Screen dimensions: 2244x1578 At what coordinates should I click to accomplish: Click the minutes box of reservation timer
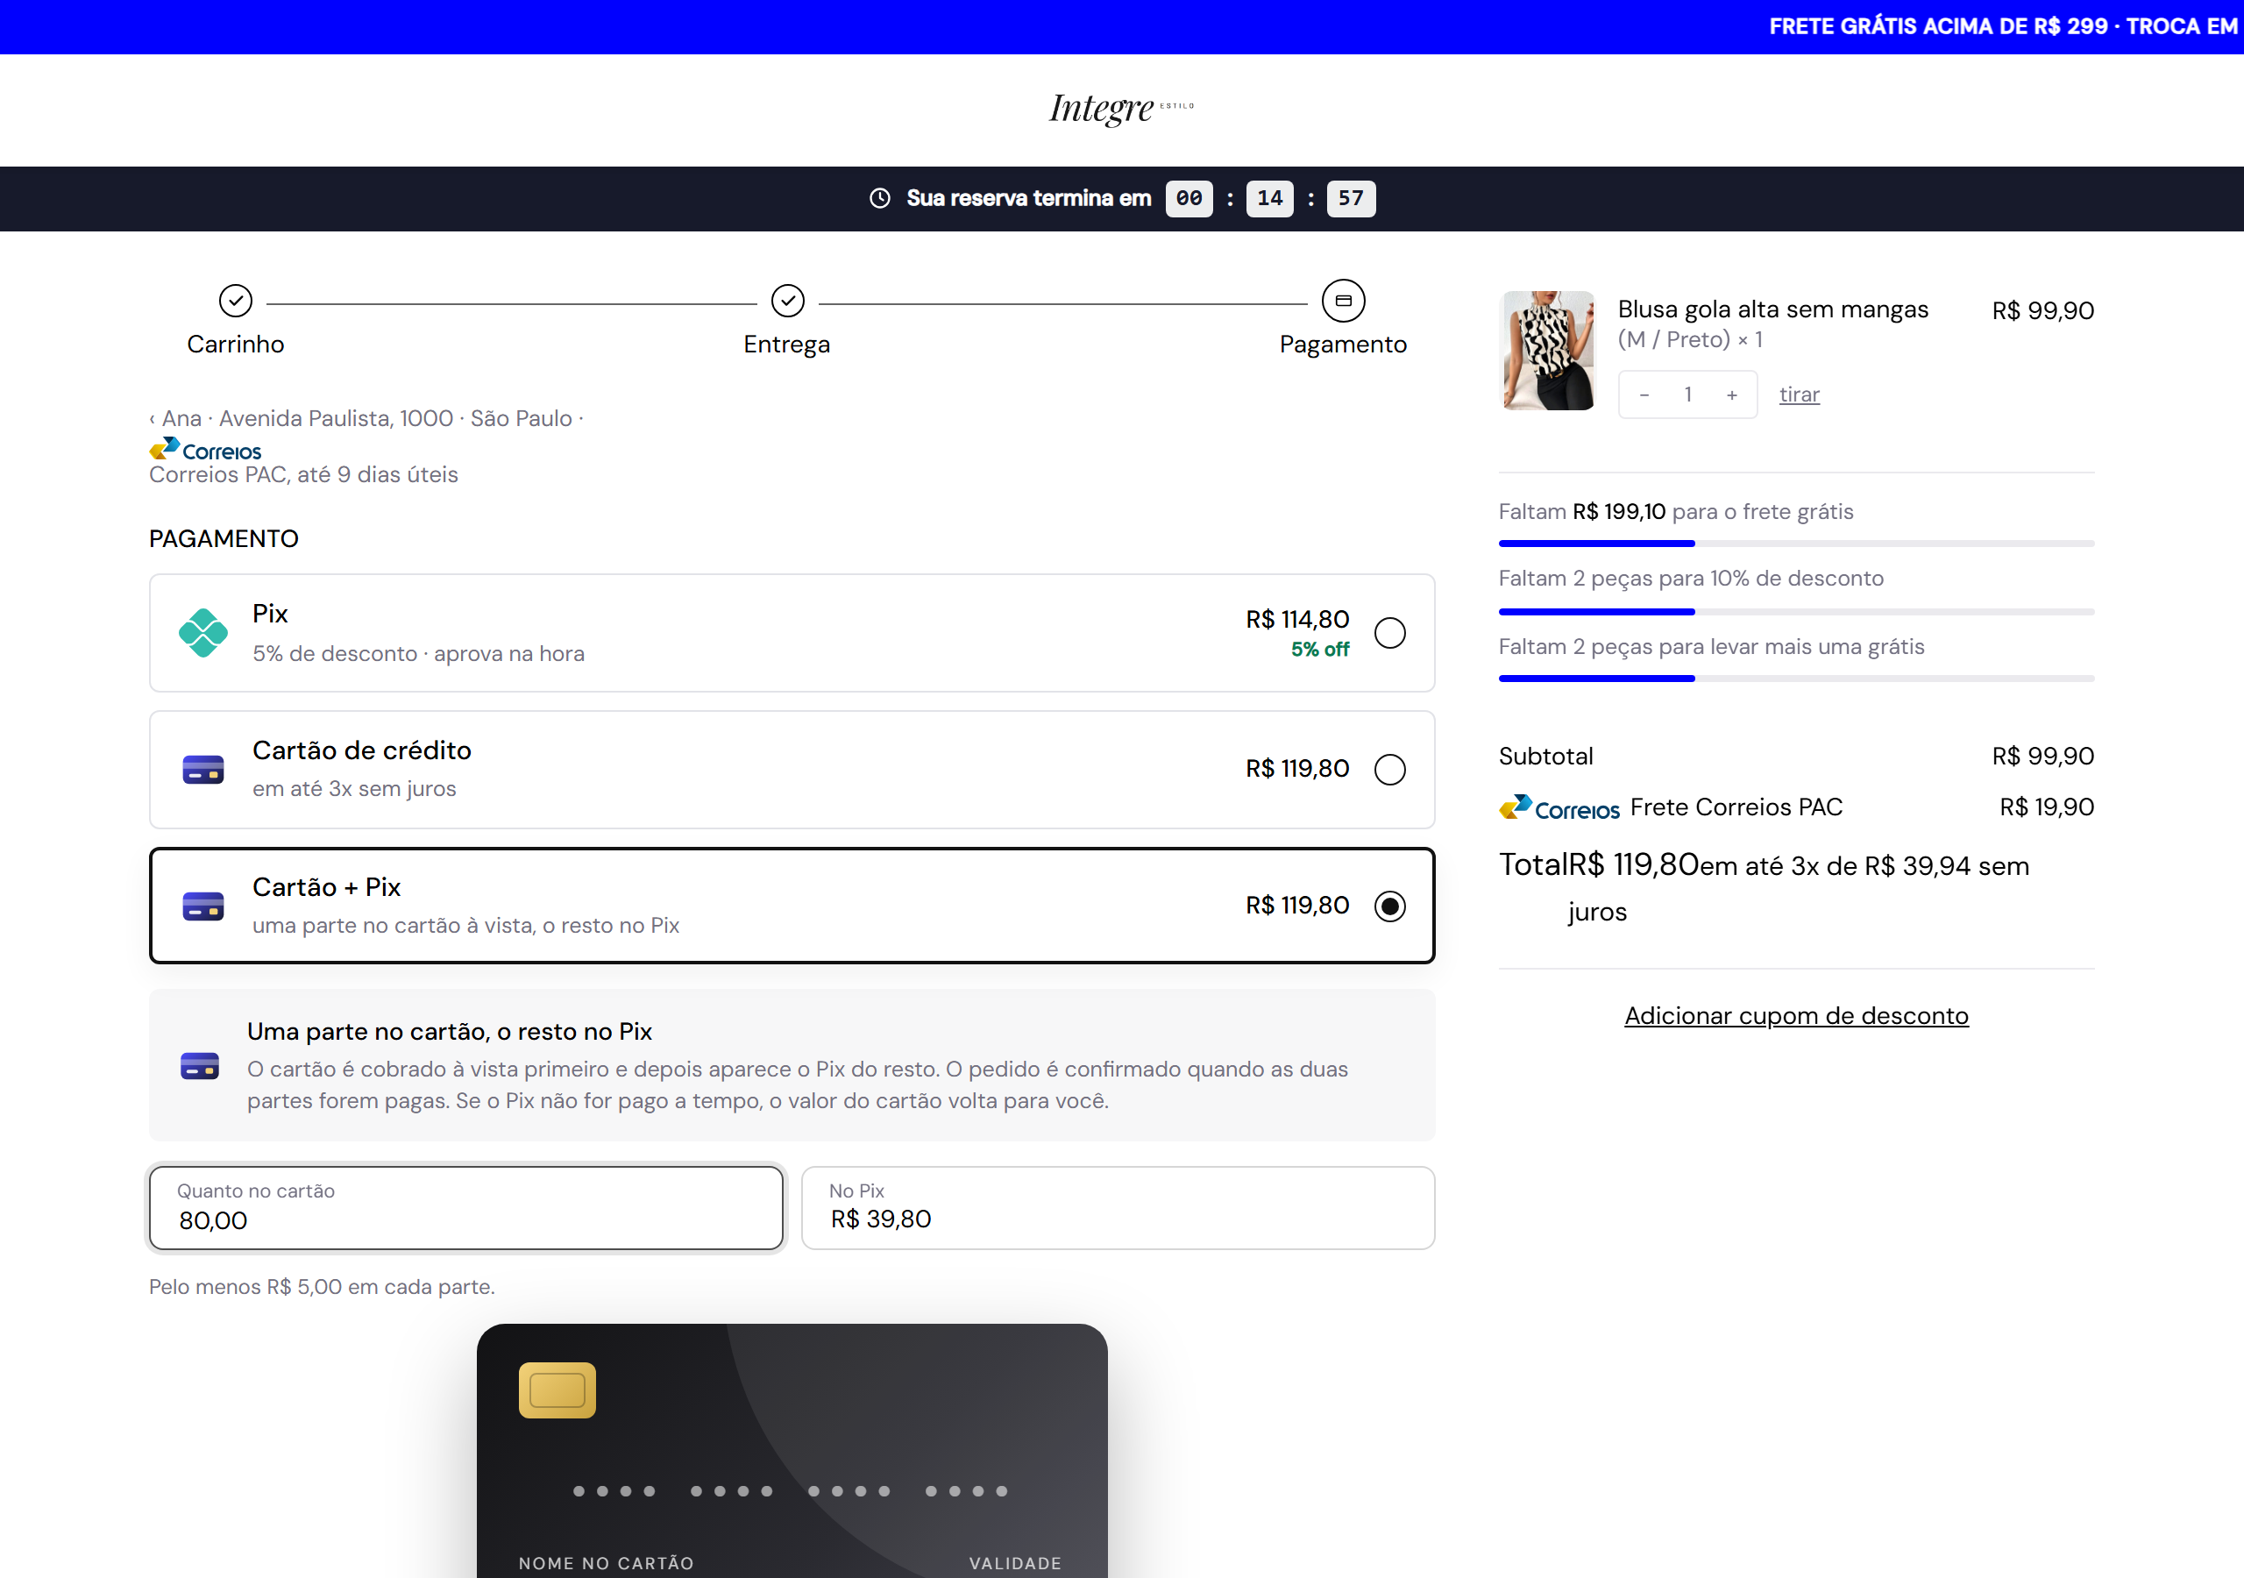click(1269, 198)
